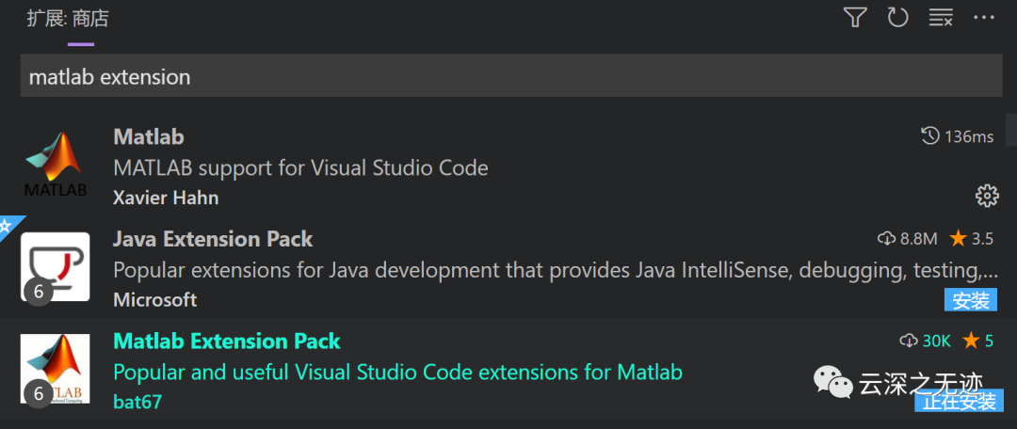This screenshot has width=1017, height=429.
Task: Click the recommended star ribbon on Java Extension Pack
Action: [8, 227]
